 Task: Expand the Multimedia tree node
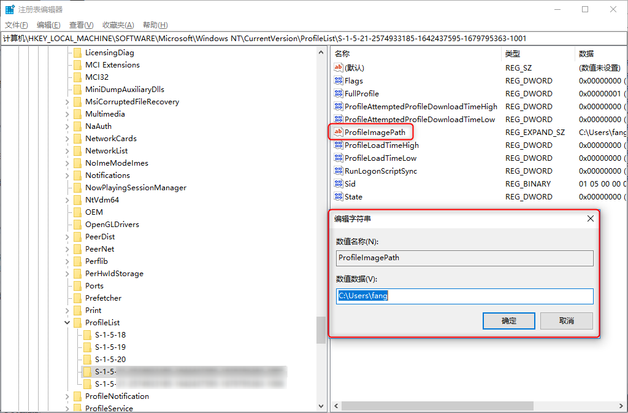(67, 114)
